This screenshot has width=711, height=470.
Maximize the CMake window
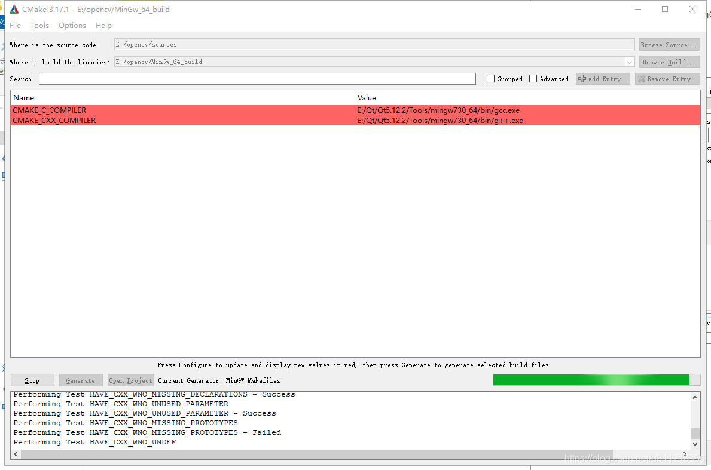click(x=665, y=9)
